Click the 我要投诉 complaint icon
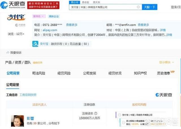Screen dimensions: 181x129 tap(8, 53)
